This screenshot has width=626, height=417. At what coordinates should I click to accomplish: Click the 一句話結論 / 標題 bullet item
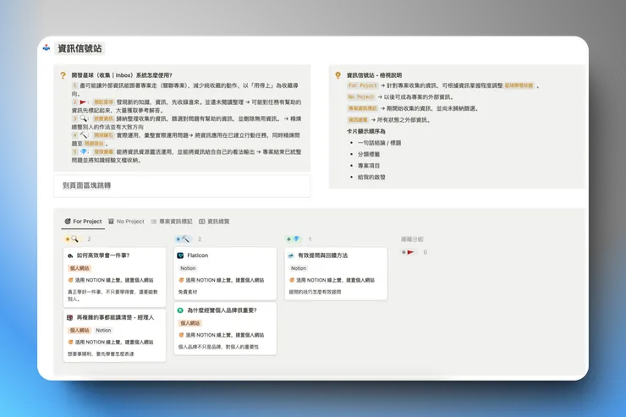(x=379, y=143)
